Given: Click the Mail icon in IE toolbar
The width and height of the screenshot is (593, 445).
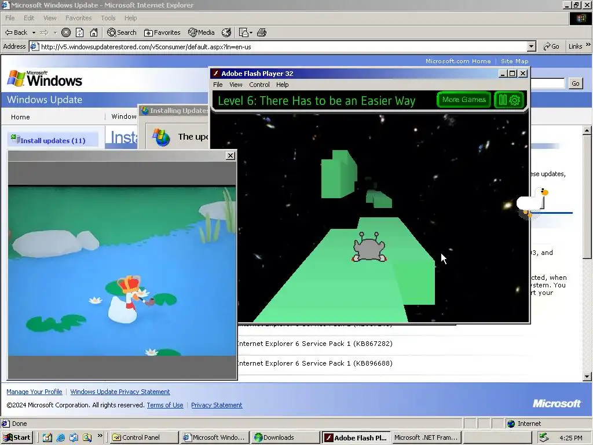Looking at the screenshot, I should [244, 32].
